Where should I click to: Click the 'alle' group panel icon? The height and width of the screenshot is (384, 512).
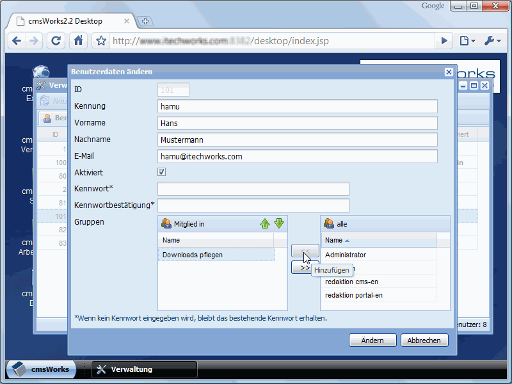(329, 223)
